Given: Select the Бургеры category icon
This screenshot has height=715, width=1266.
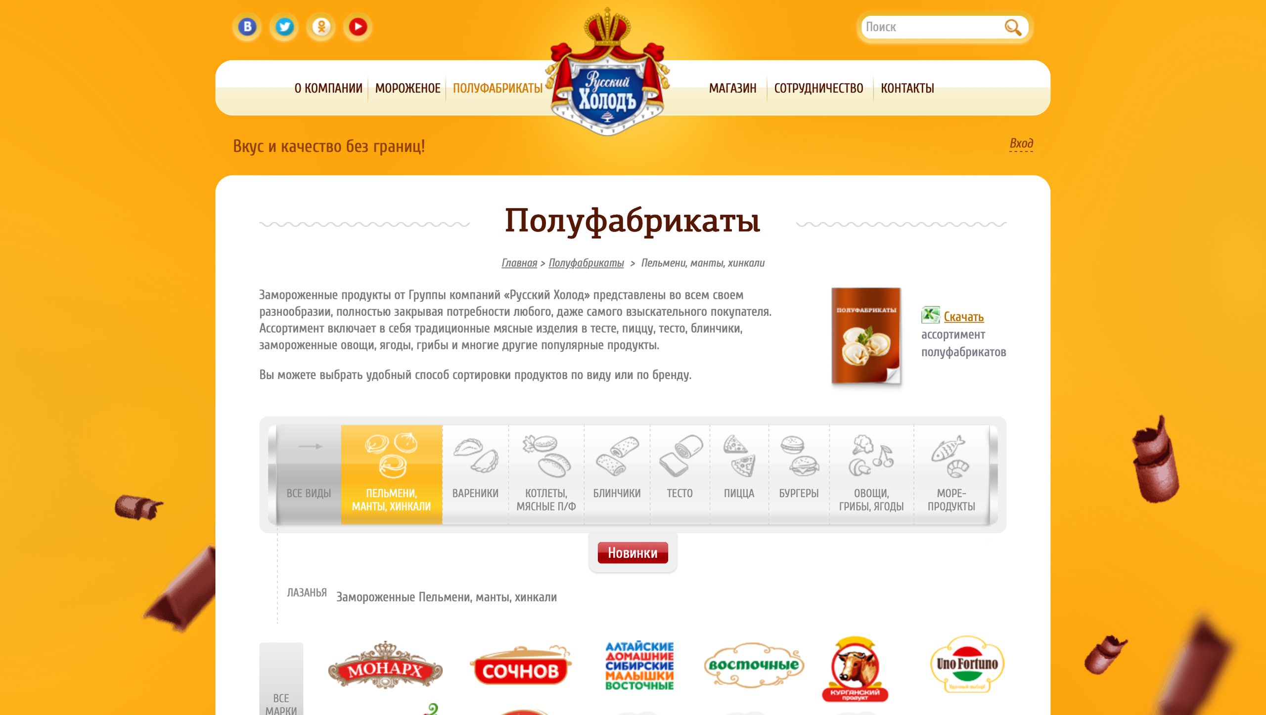Looking at the screenshot, I should pos(799,456).
